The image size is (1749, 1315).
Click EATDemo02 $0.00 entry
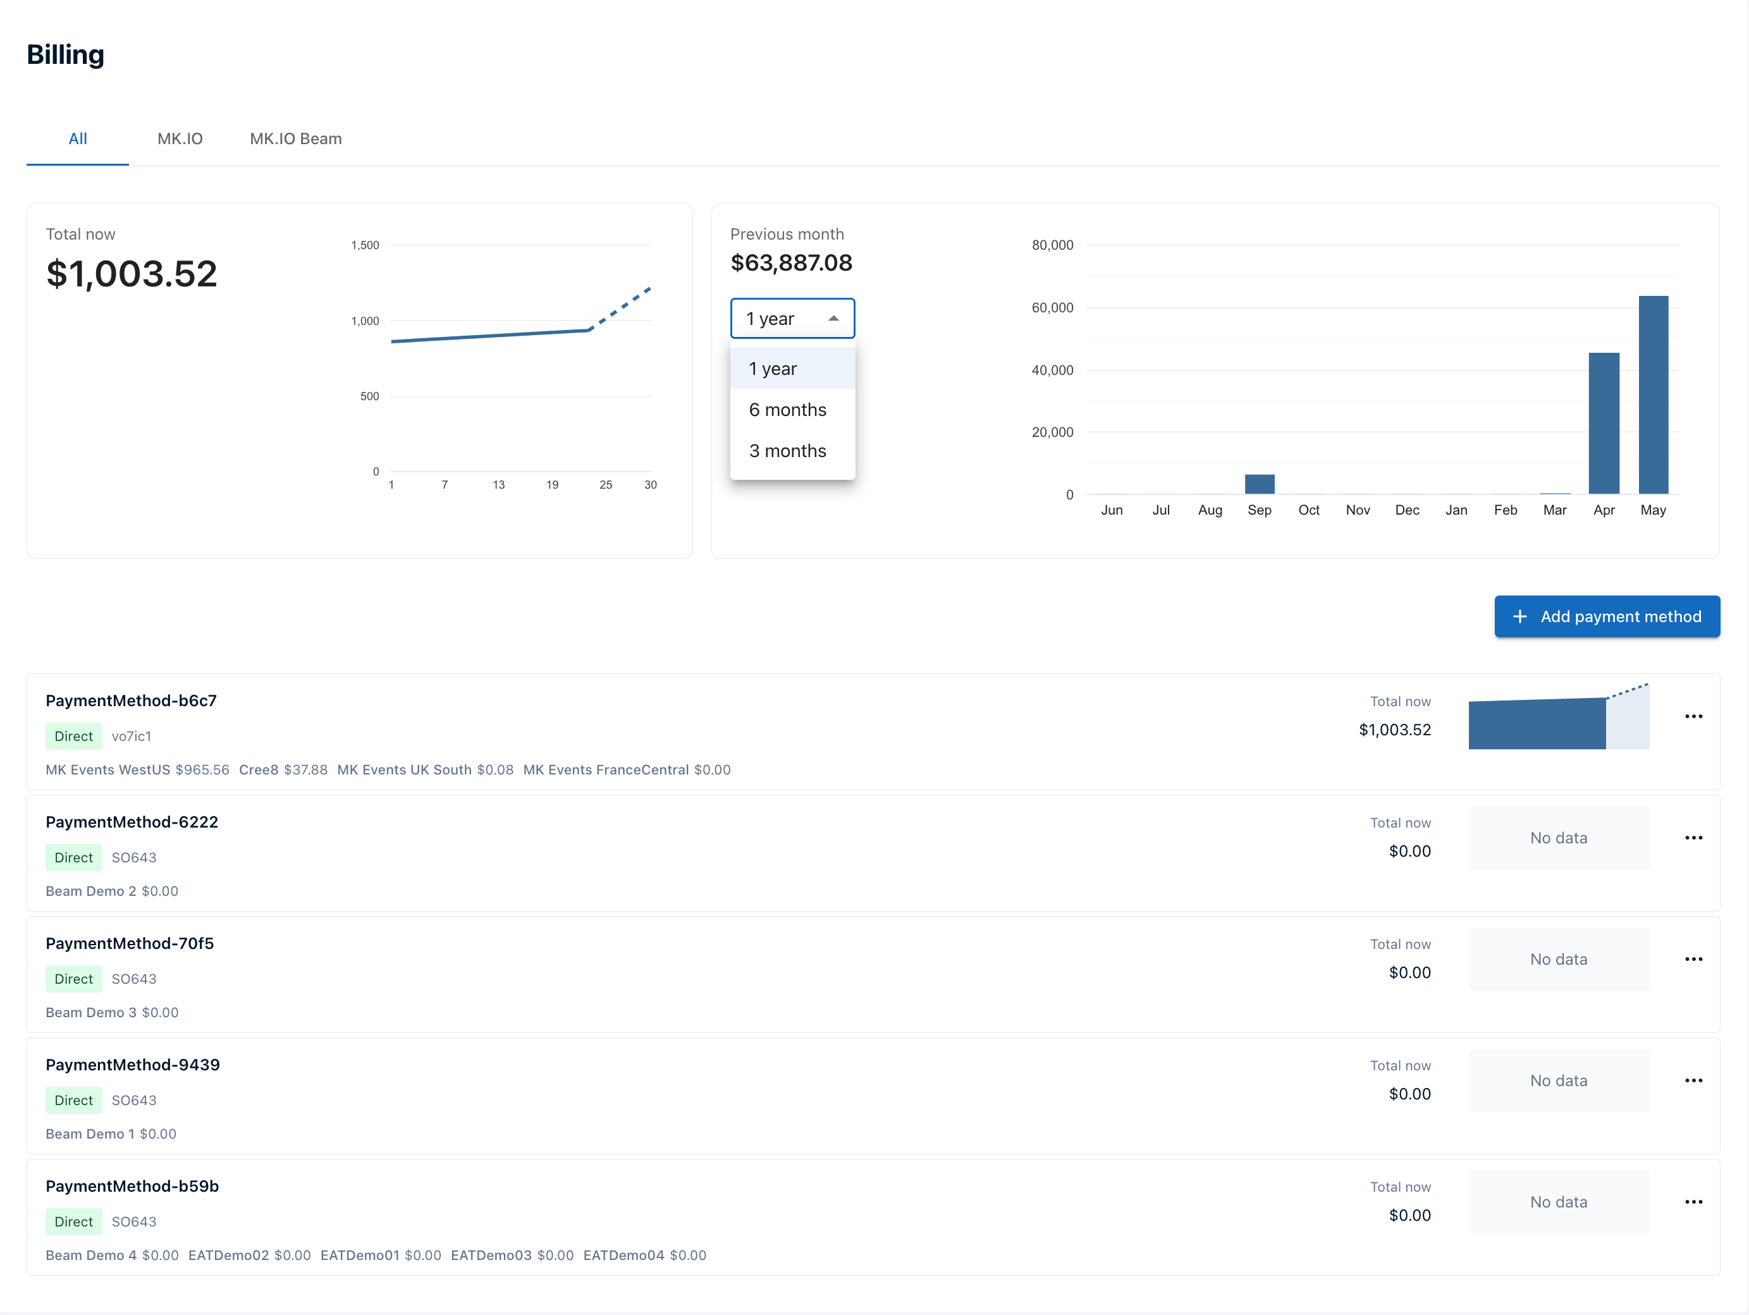pyautogui.click(x=250, y=1255)
